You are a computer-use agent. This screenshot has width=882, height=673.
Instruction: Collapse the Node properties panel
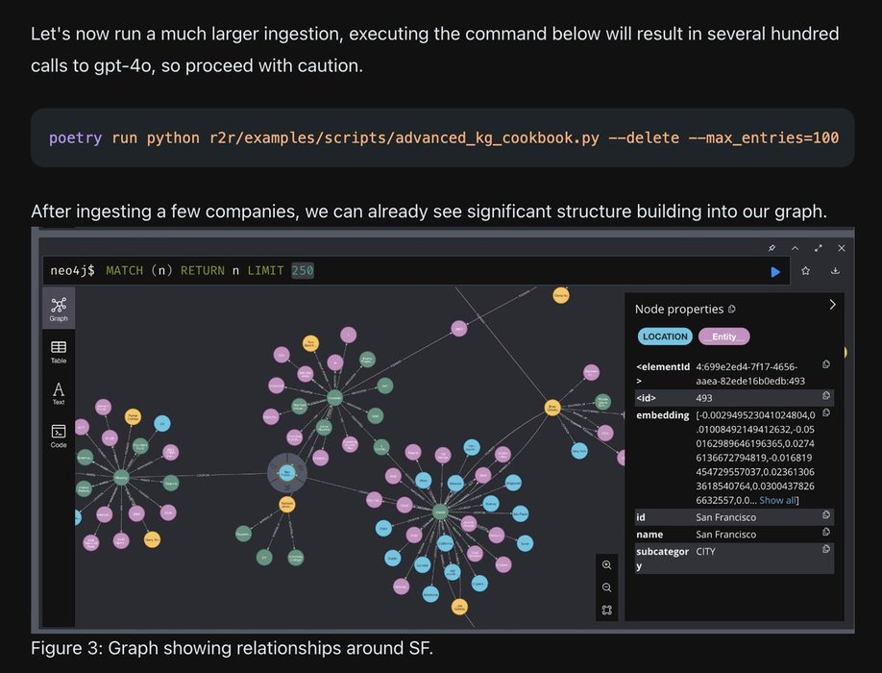coord(832,305)
